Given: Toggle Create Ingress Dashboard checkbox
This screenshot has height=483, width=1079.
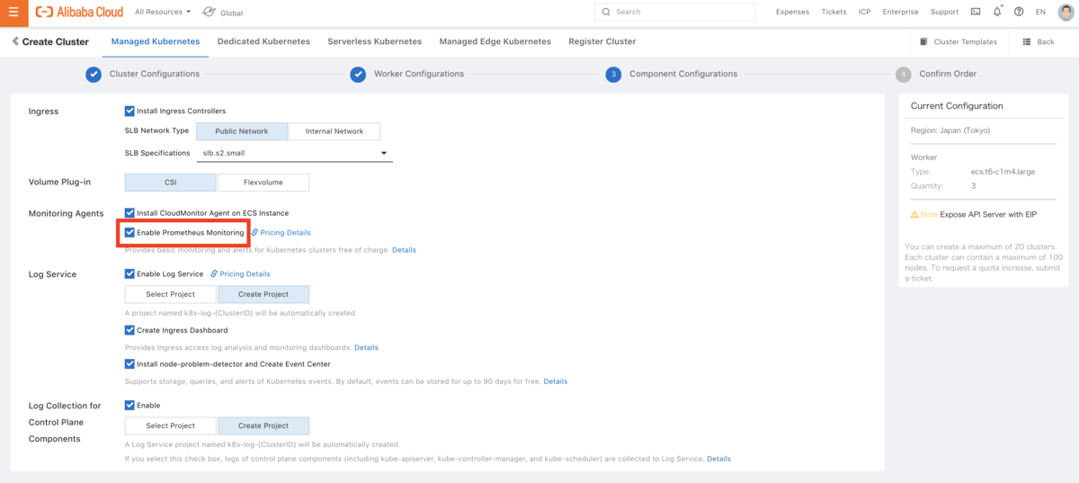Looking at the screenshot, I should pos(129,330).
